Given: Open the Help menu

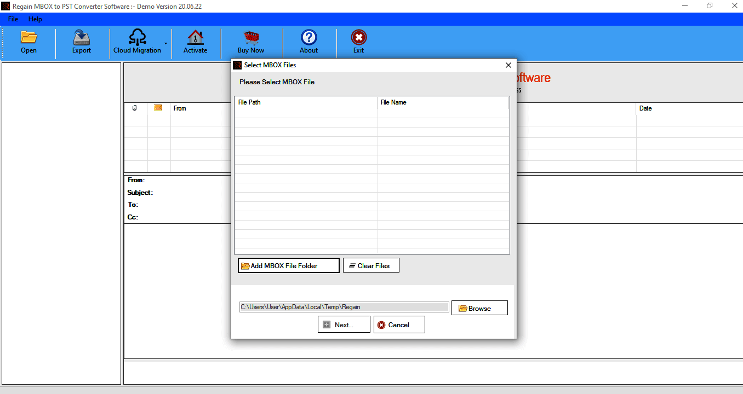Looking at the screenshot, I should coord(35,19).
